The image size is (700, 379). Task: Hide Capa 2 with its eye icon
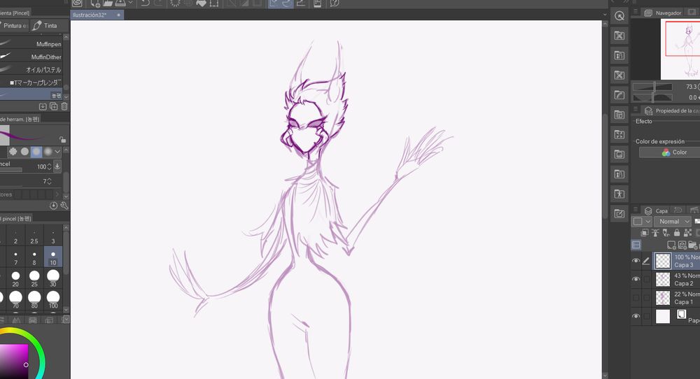click(636, 279)
